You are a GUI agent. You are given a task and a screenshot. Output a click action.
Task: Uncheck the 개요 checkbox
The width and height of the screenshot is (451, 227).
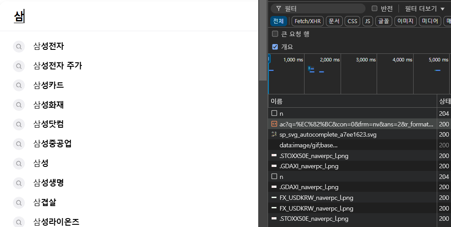[275, 47]
